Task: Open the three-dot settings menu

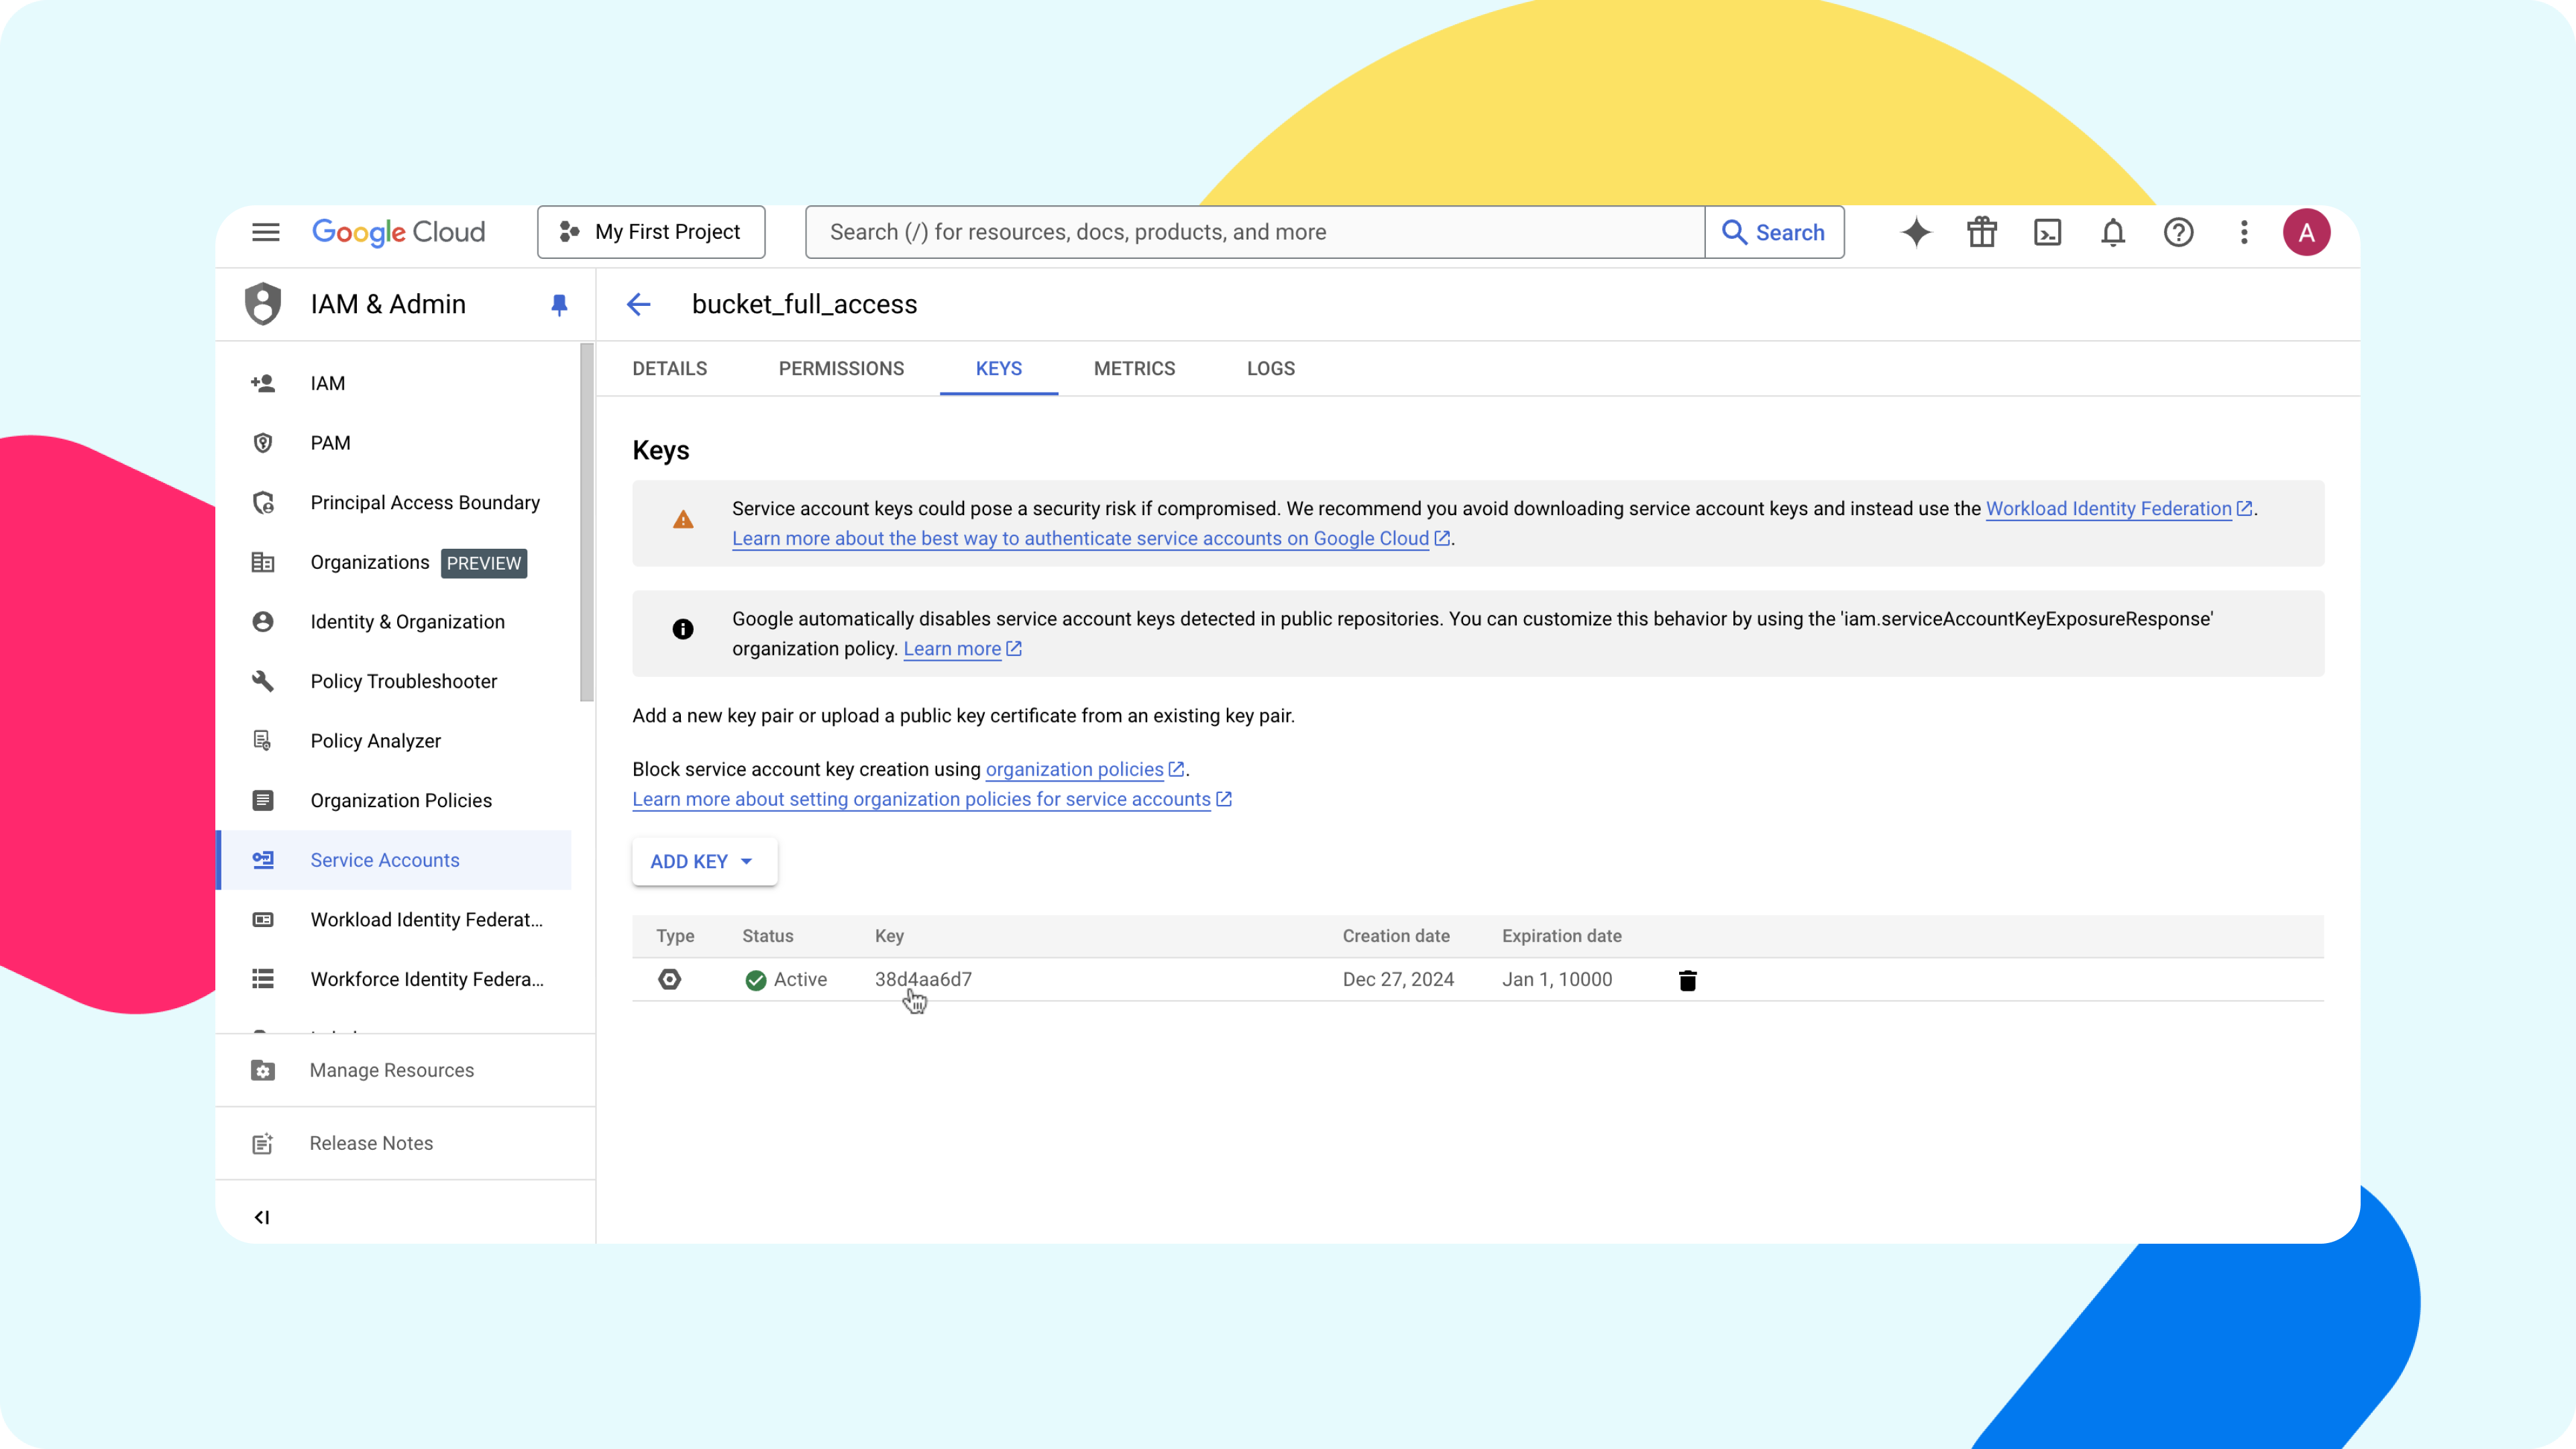Action: 2244,232
